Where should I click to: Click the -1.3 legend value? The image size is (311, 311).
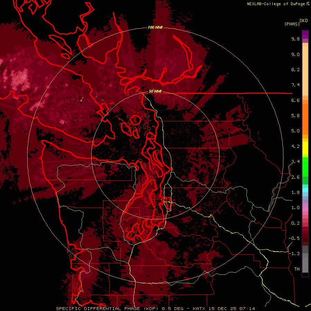tap(294, 254)
